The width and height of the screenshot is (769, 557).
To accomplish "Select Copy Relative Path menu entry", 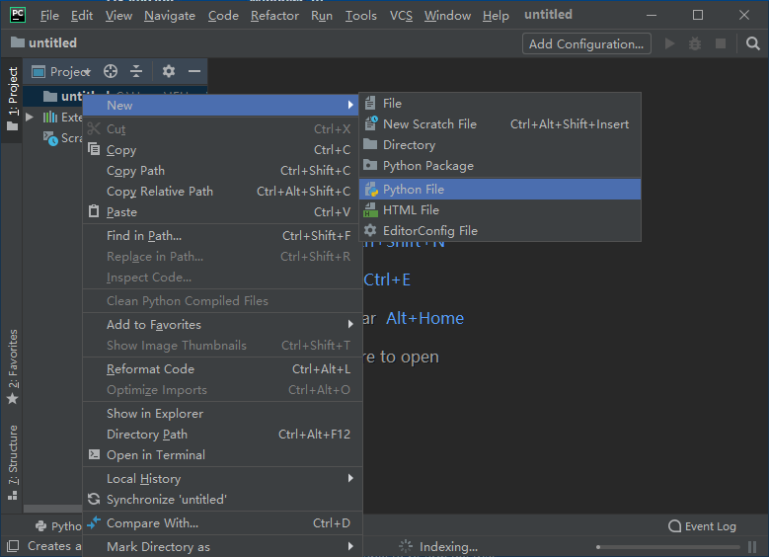I will 223,191.
